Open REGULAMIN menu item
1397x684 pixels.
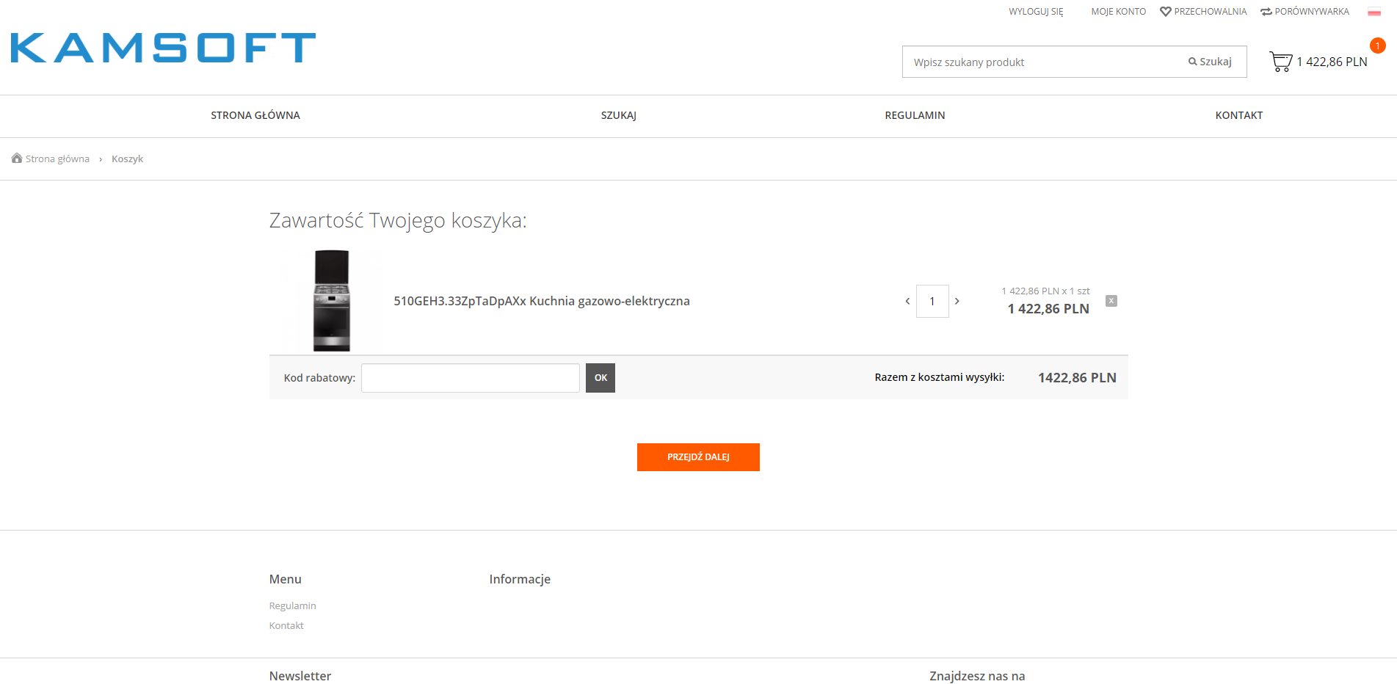click(x=915, y=115)
